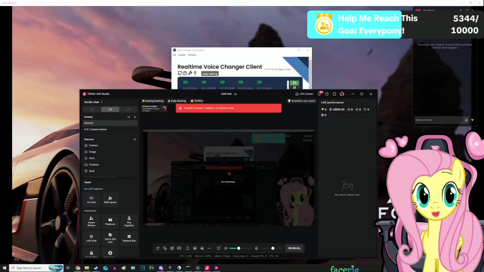Screen dimensions: 484x272
Task: Select the landscape layout option
Action: 110,109
